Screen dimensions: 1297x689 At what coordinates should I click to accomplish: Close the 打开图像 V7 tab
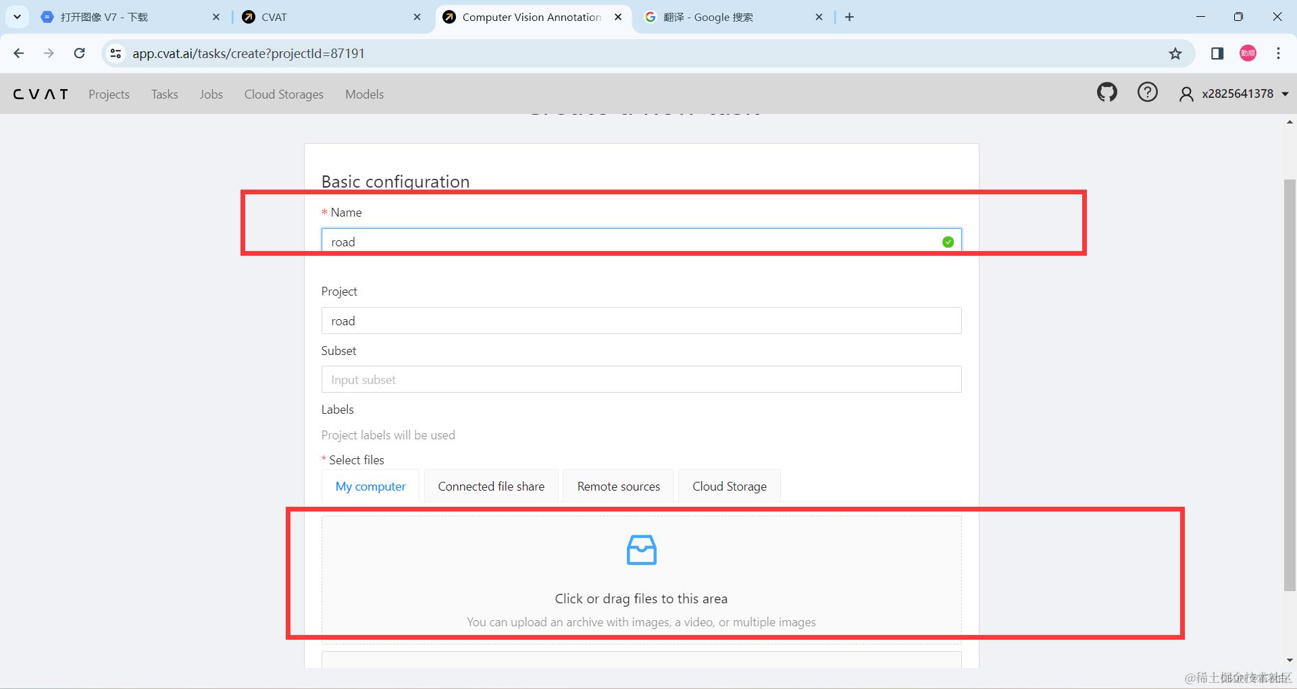[x=216, y=17]
